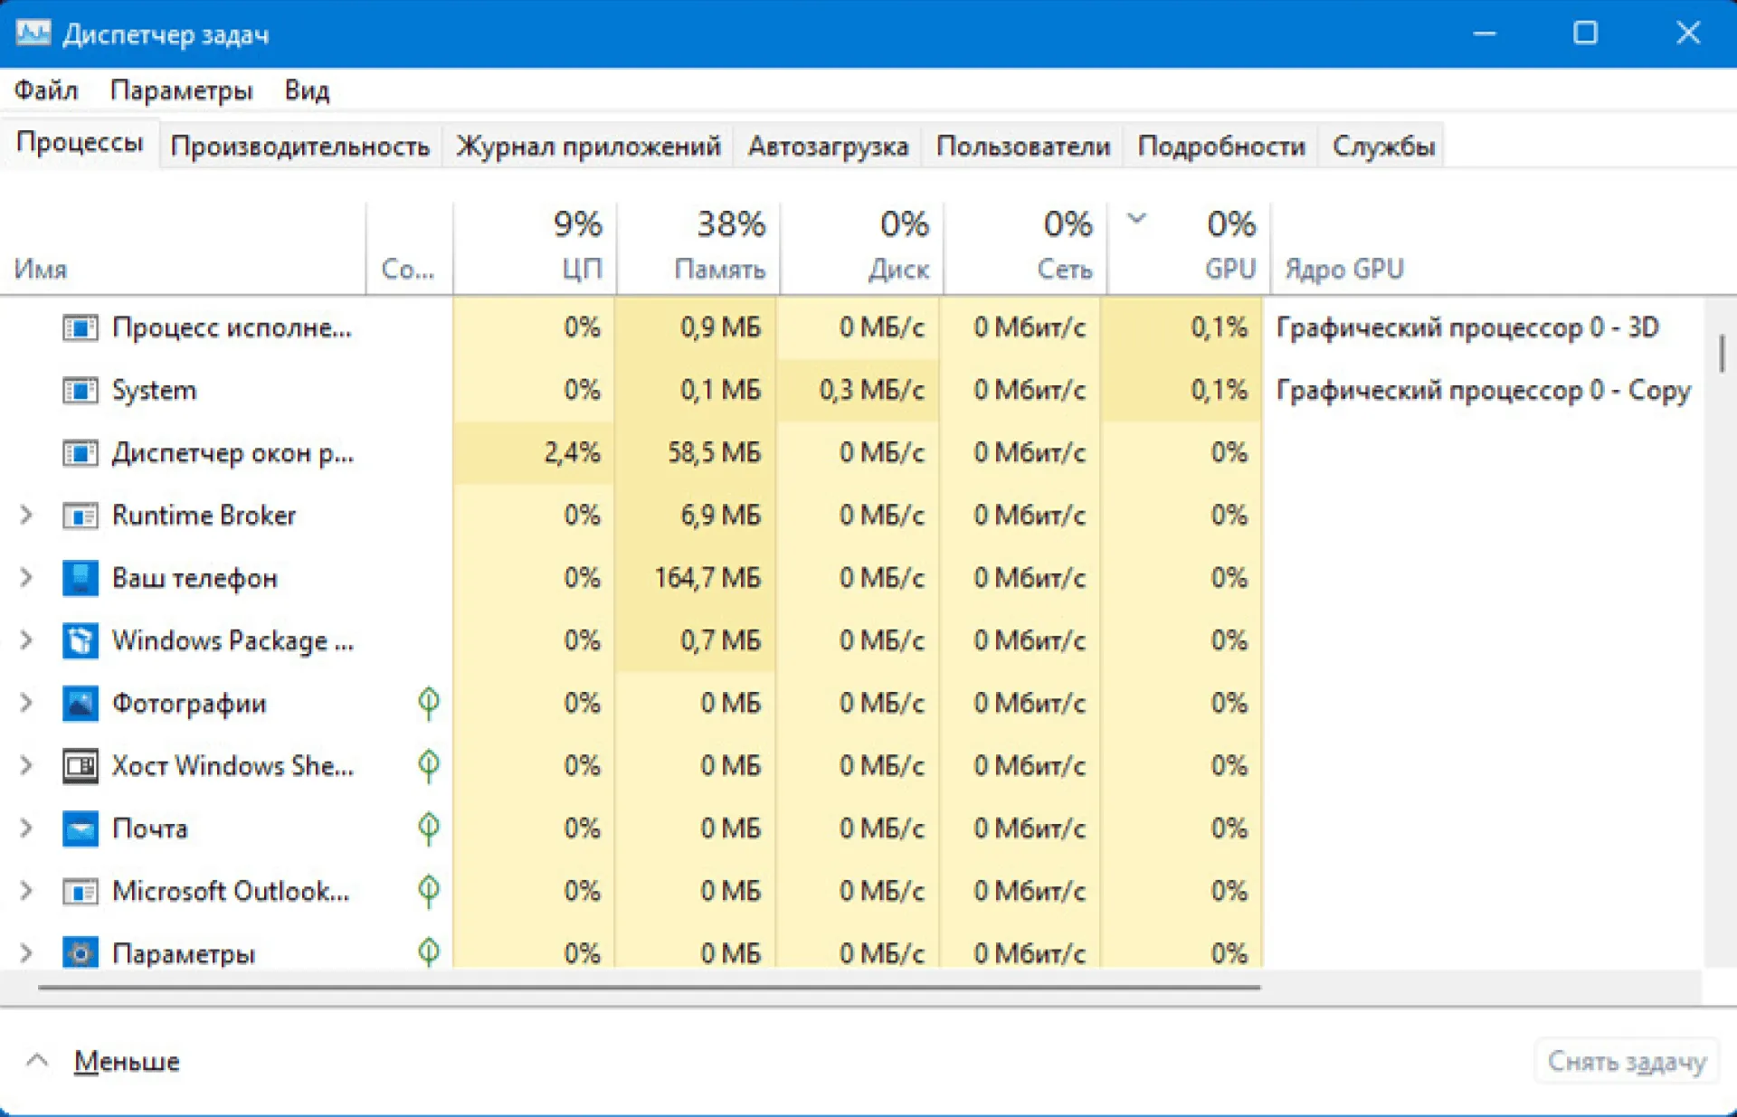The width and height of the screenshot is (1737, 1117).
Task: Sort processes by Память column header
Action: 718,269
